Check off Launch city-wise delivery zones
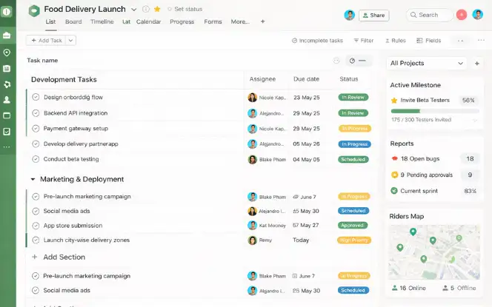 tap(36, 240)
